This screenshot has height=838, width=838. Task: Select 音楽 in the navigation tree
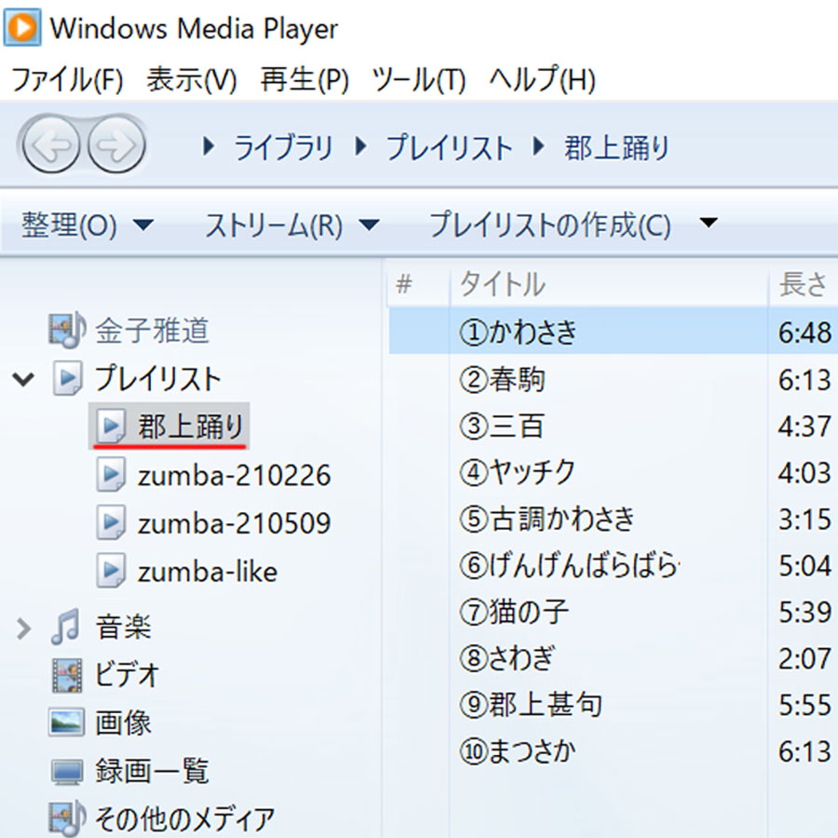point(124,627)
